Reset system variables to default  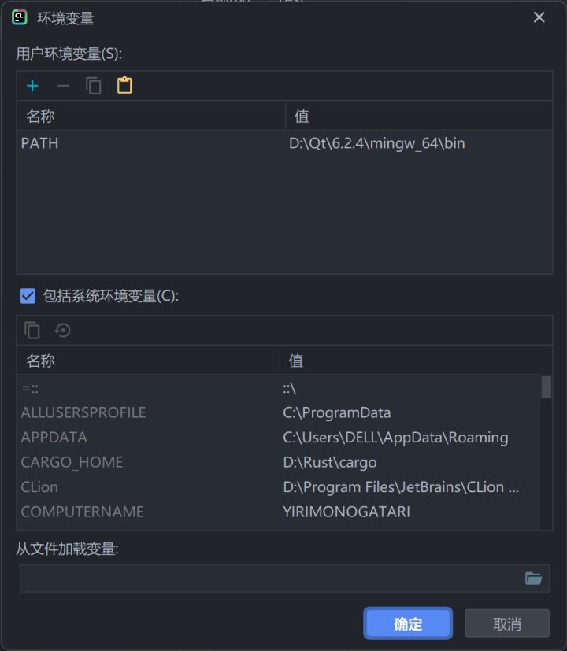pos(62,330)
